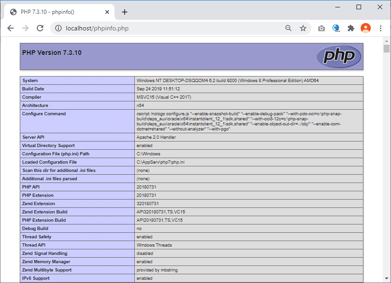
Task: Open a new tab with plus button
Action: click(125, 12)
